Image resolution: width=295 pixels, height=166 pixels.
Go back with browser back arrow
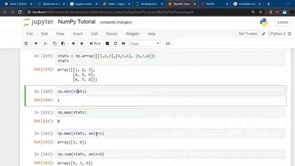(x=5, y=12)
